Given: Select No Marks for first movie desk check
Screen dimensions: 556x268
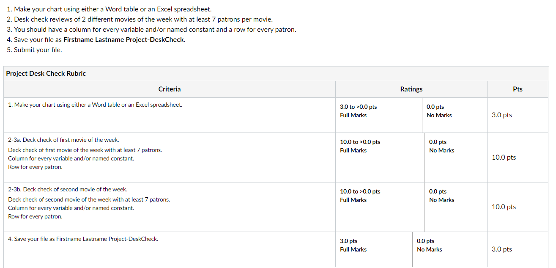Looking at the screenshot, I should pos(441,150).
